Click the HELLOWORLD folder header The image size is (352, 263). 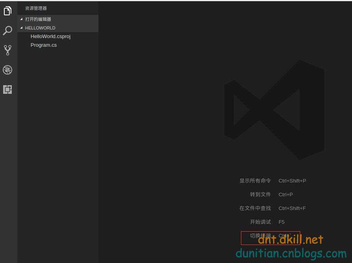click(x=58, y=28)
